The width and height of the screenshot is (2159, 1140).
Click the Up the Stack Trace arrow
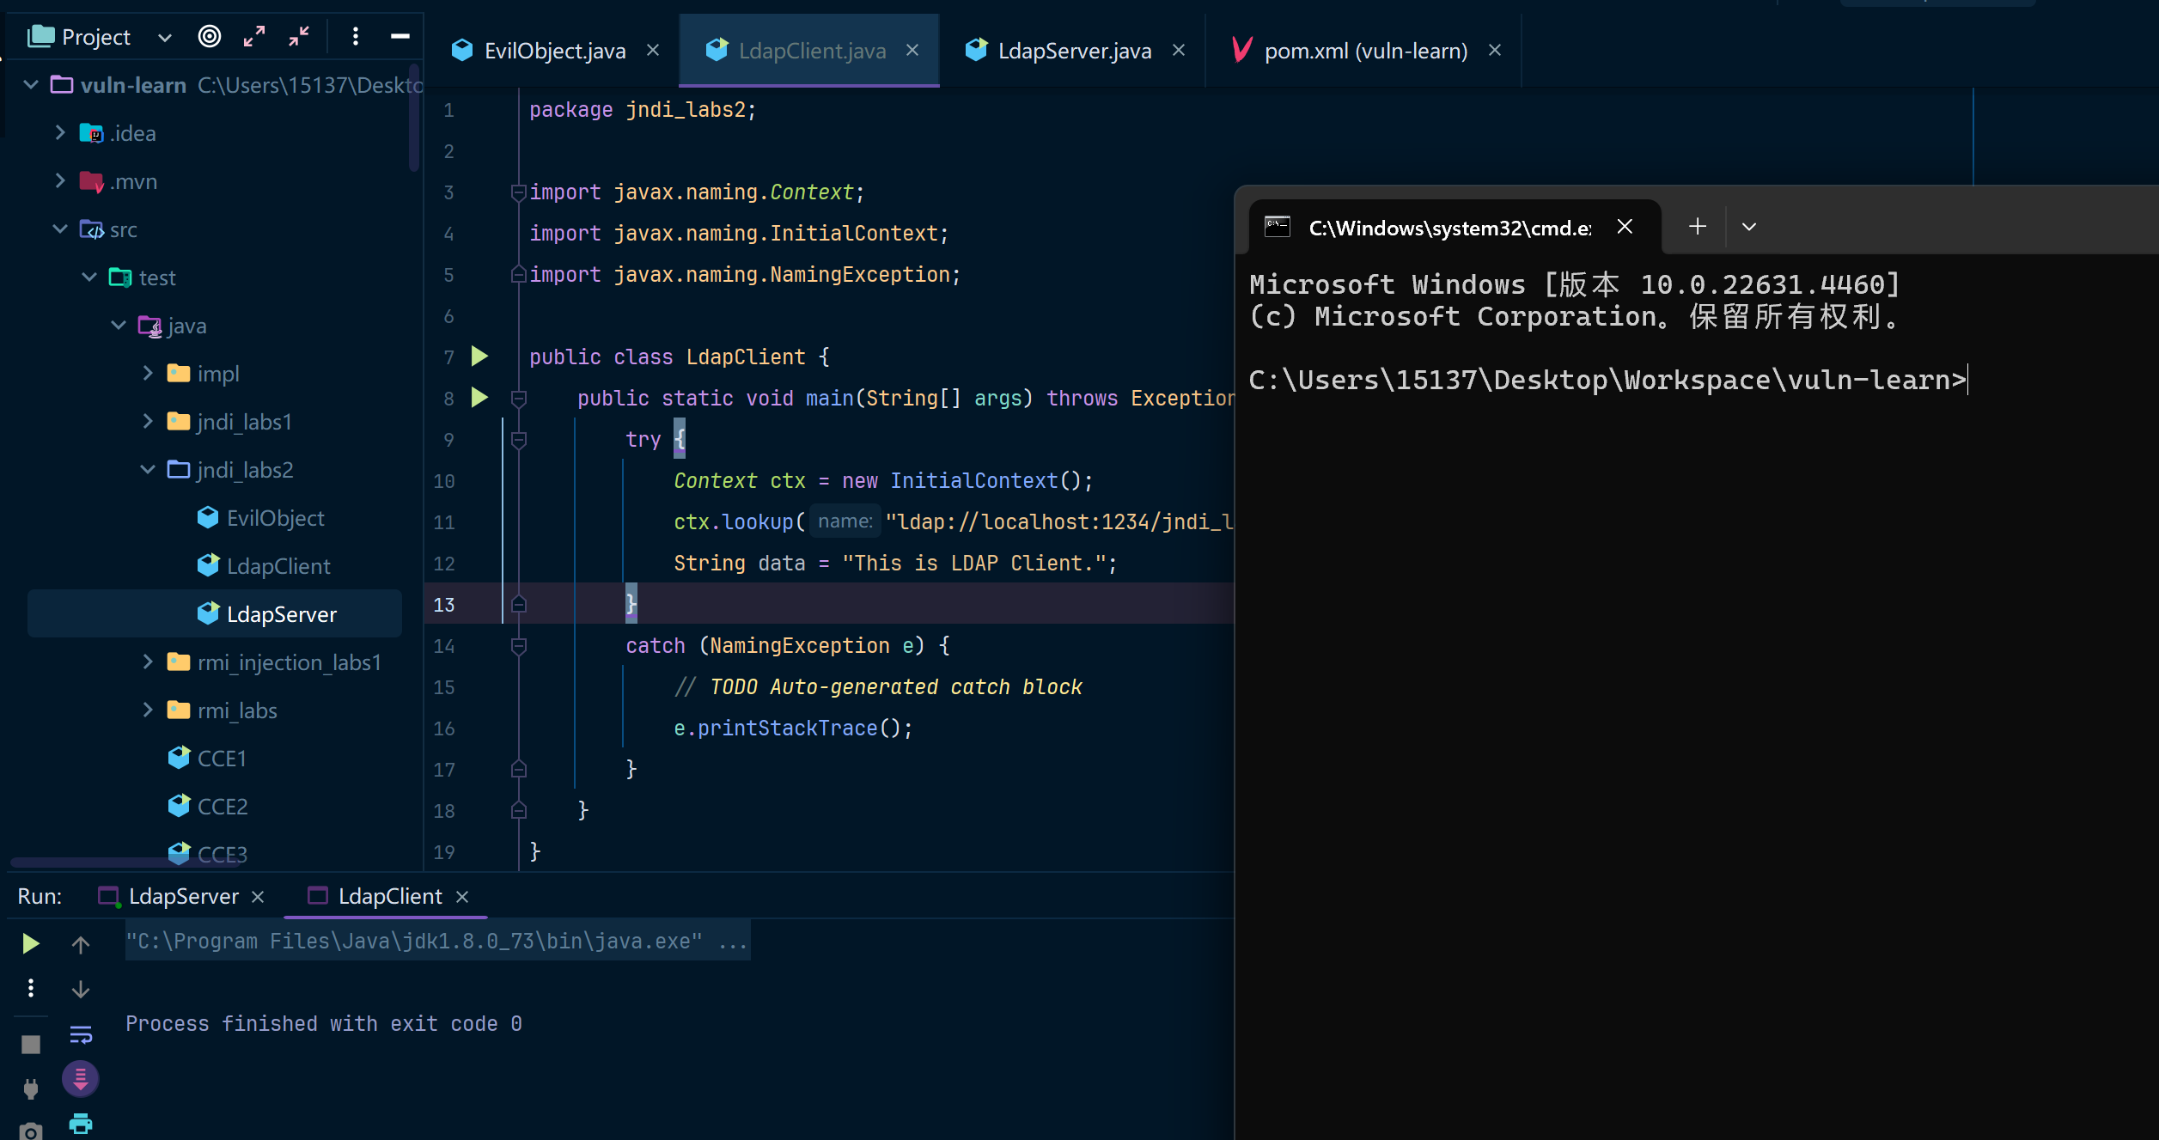(x=81, y=944)
